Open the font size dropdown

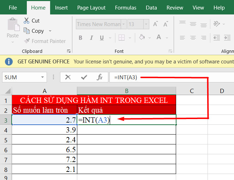146,24
